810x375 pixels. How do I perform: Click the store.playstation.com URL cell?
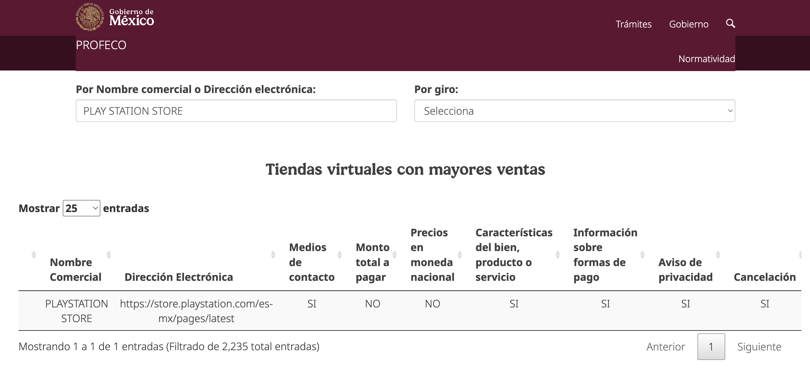click(196, 311)
